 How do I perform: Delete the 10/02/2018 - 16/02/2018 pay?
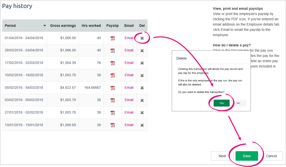142,75
